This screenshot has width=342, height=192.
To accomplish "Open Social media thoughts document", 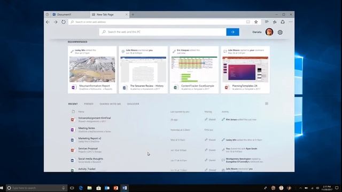I will click(x=90, y=159).
